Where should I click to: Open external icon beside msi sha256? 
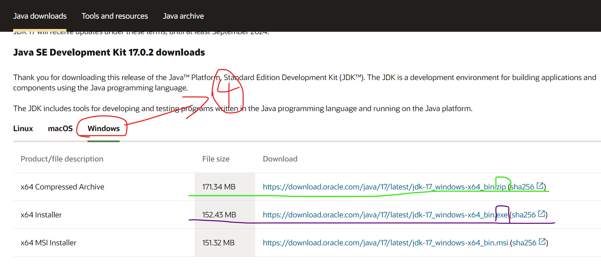542,242
